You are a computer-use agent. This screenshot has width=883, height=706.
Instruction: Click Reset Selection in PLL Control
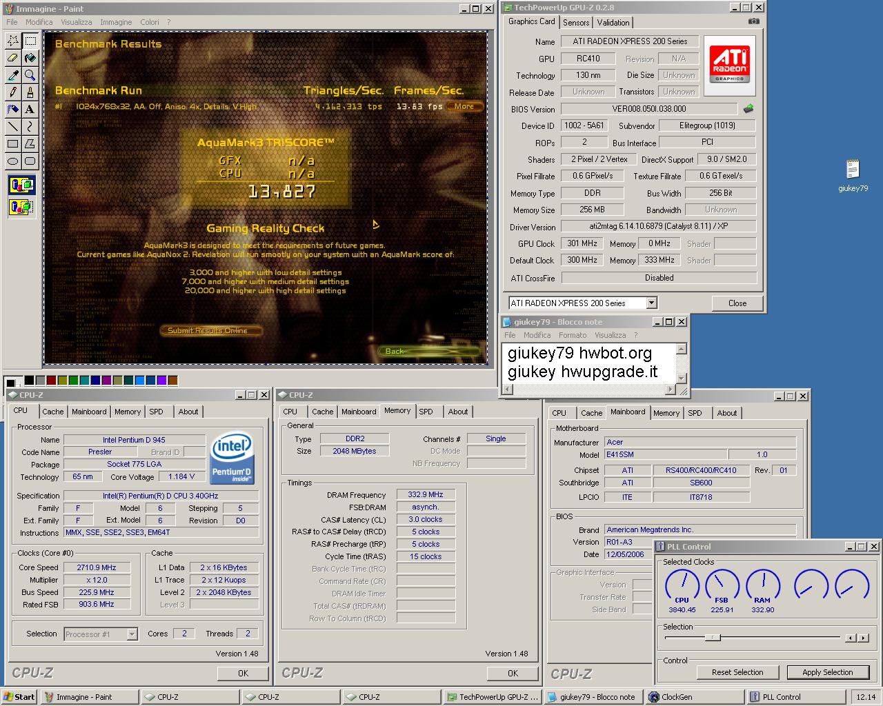point(737,672)
